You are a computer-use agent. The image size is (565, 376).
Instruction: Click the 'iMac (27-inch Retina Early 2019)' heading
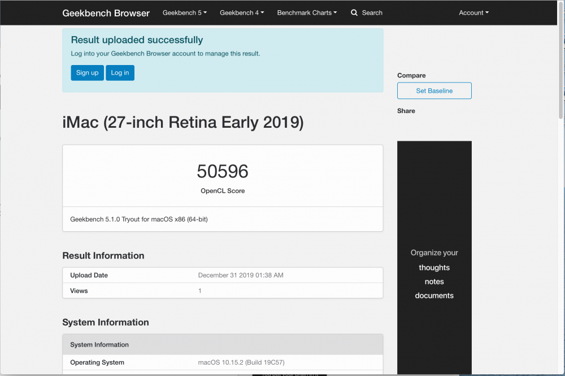[183, 122]
